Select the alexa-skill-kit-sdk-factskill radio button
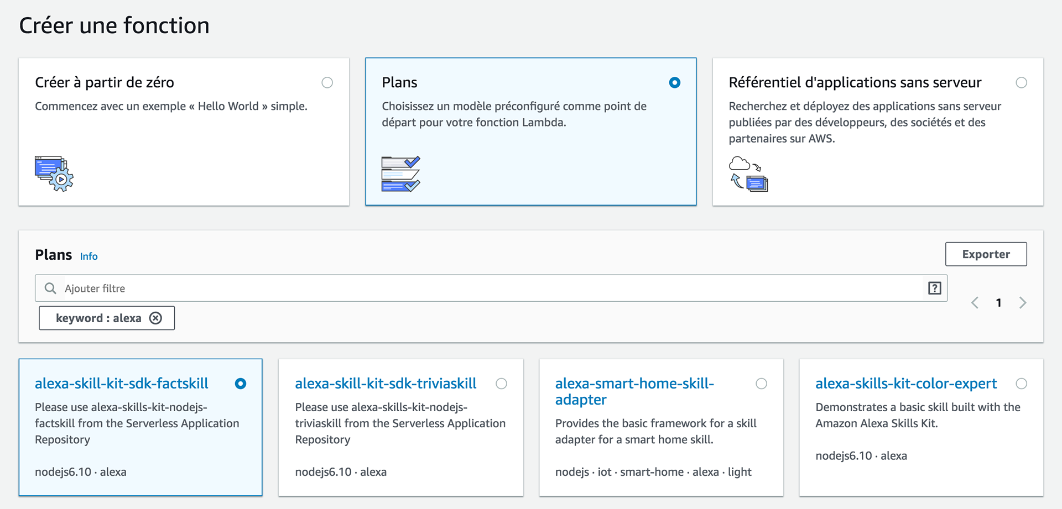The image size is (1062, 509). 241,384
